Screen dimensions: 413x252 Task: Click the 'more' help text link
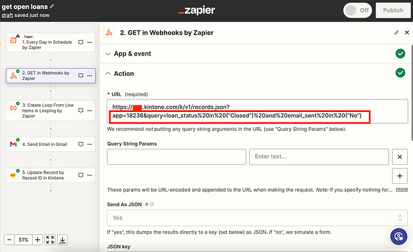402,189
